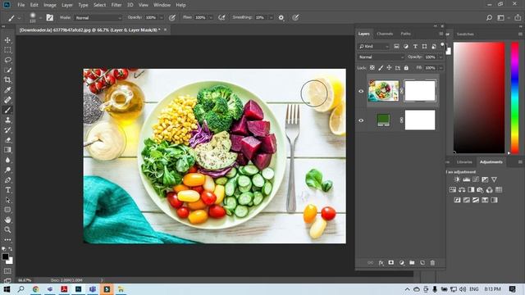Toggle airbrush build-up option
The image size is (525, 295).
(221, 18)
